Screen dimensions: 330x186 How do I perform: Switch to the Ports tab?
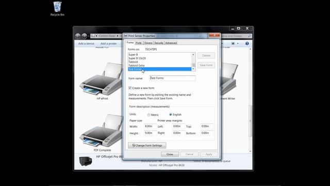point(139,43)
